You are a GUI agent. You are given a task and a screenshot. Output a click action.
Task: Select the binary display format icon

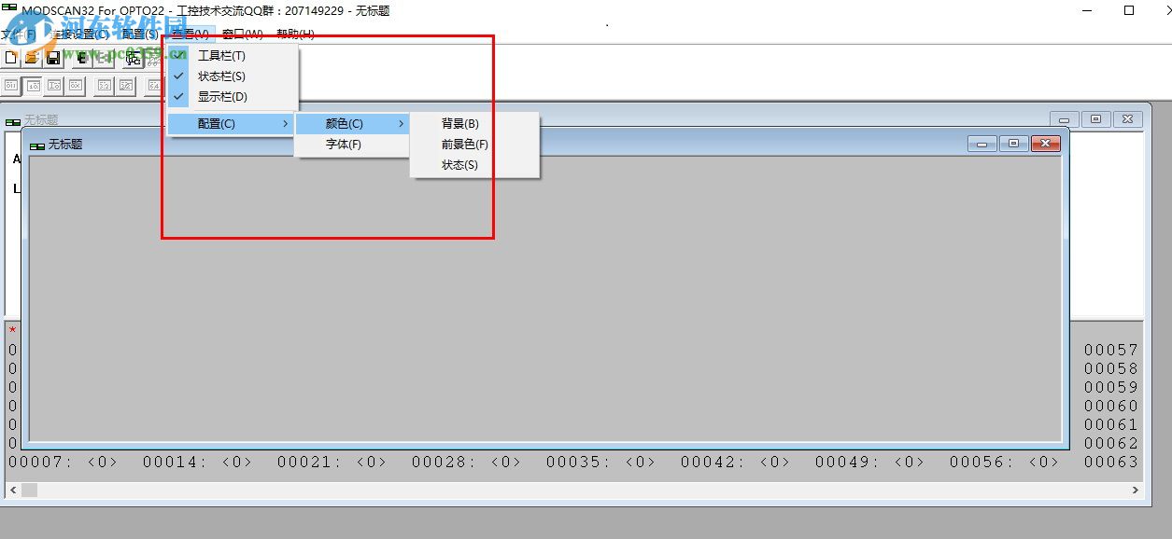10,86
